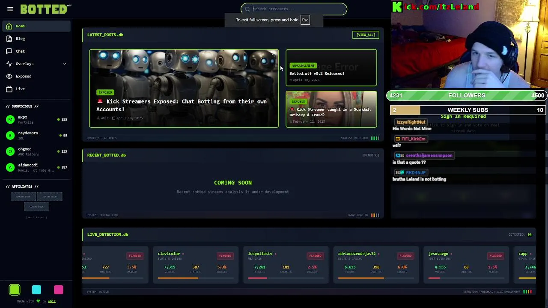Viewport: 548px width, 308px height.
Task: Click the Esc key hint
Action: pyautogui.click(x=305, y=20)
